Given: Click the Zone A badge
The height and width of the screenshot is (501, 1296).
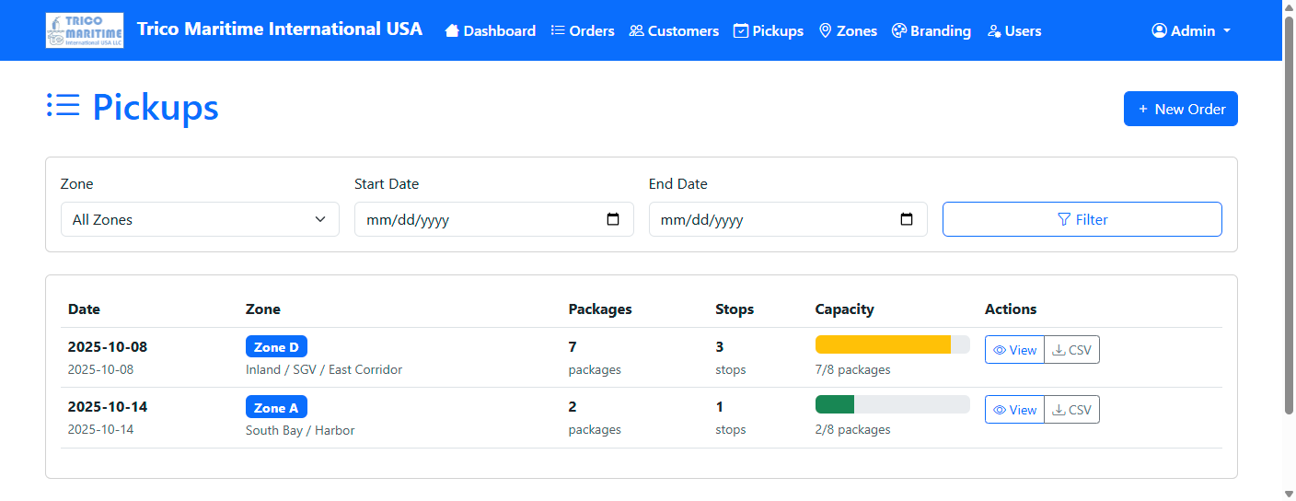Looking at the screenshot, I should (276, 407).
